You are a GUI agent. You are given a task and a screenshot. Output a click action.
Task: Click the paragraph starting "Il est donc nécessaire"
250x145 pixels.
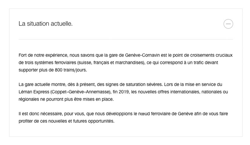tap(123, 117)
